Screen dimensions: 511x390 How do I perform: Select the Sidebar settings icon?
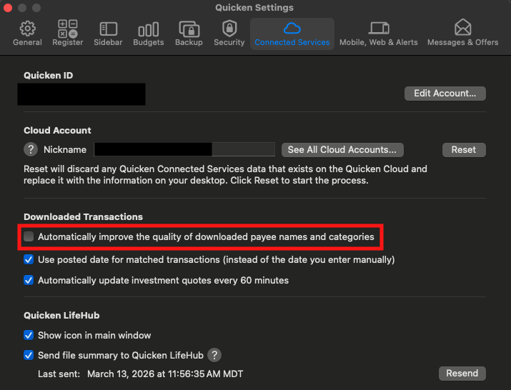[x=108, y=29]
